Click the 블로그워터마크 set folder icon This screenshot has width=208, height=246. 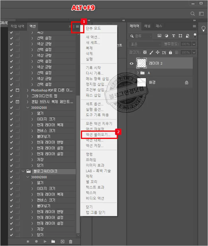[29, 171]
